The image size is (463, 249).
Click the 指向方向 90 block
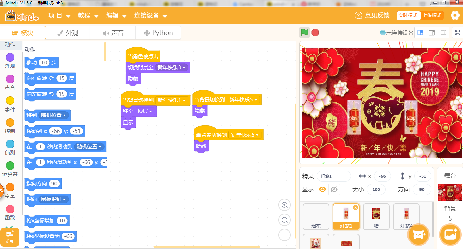coord(43,183)
